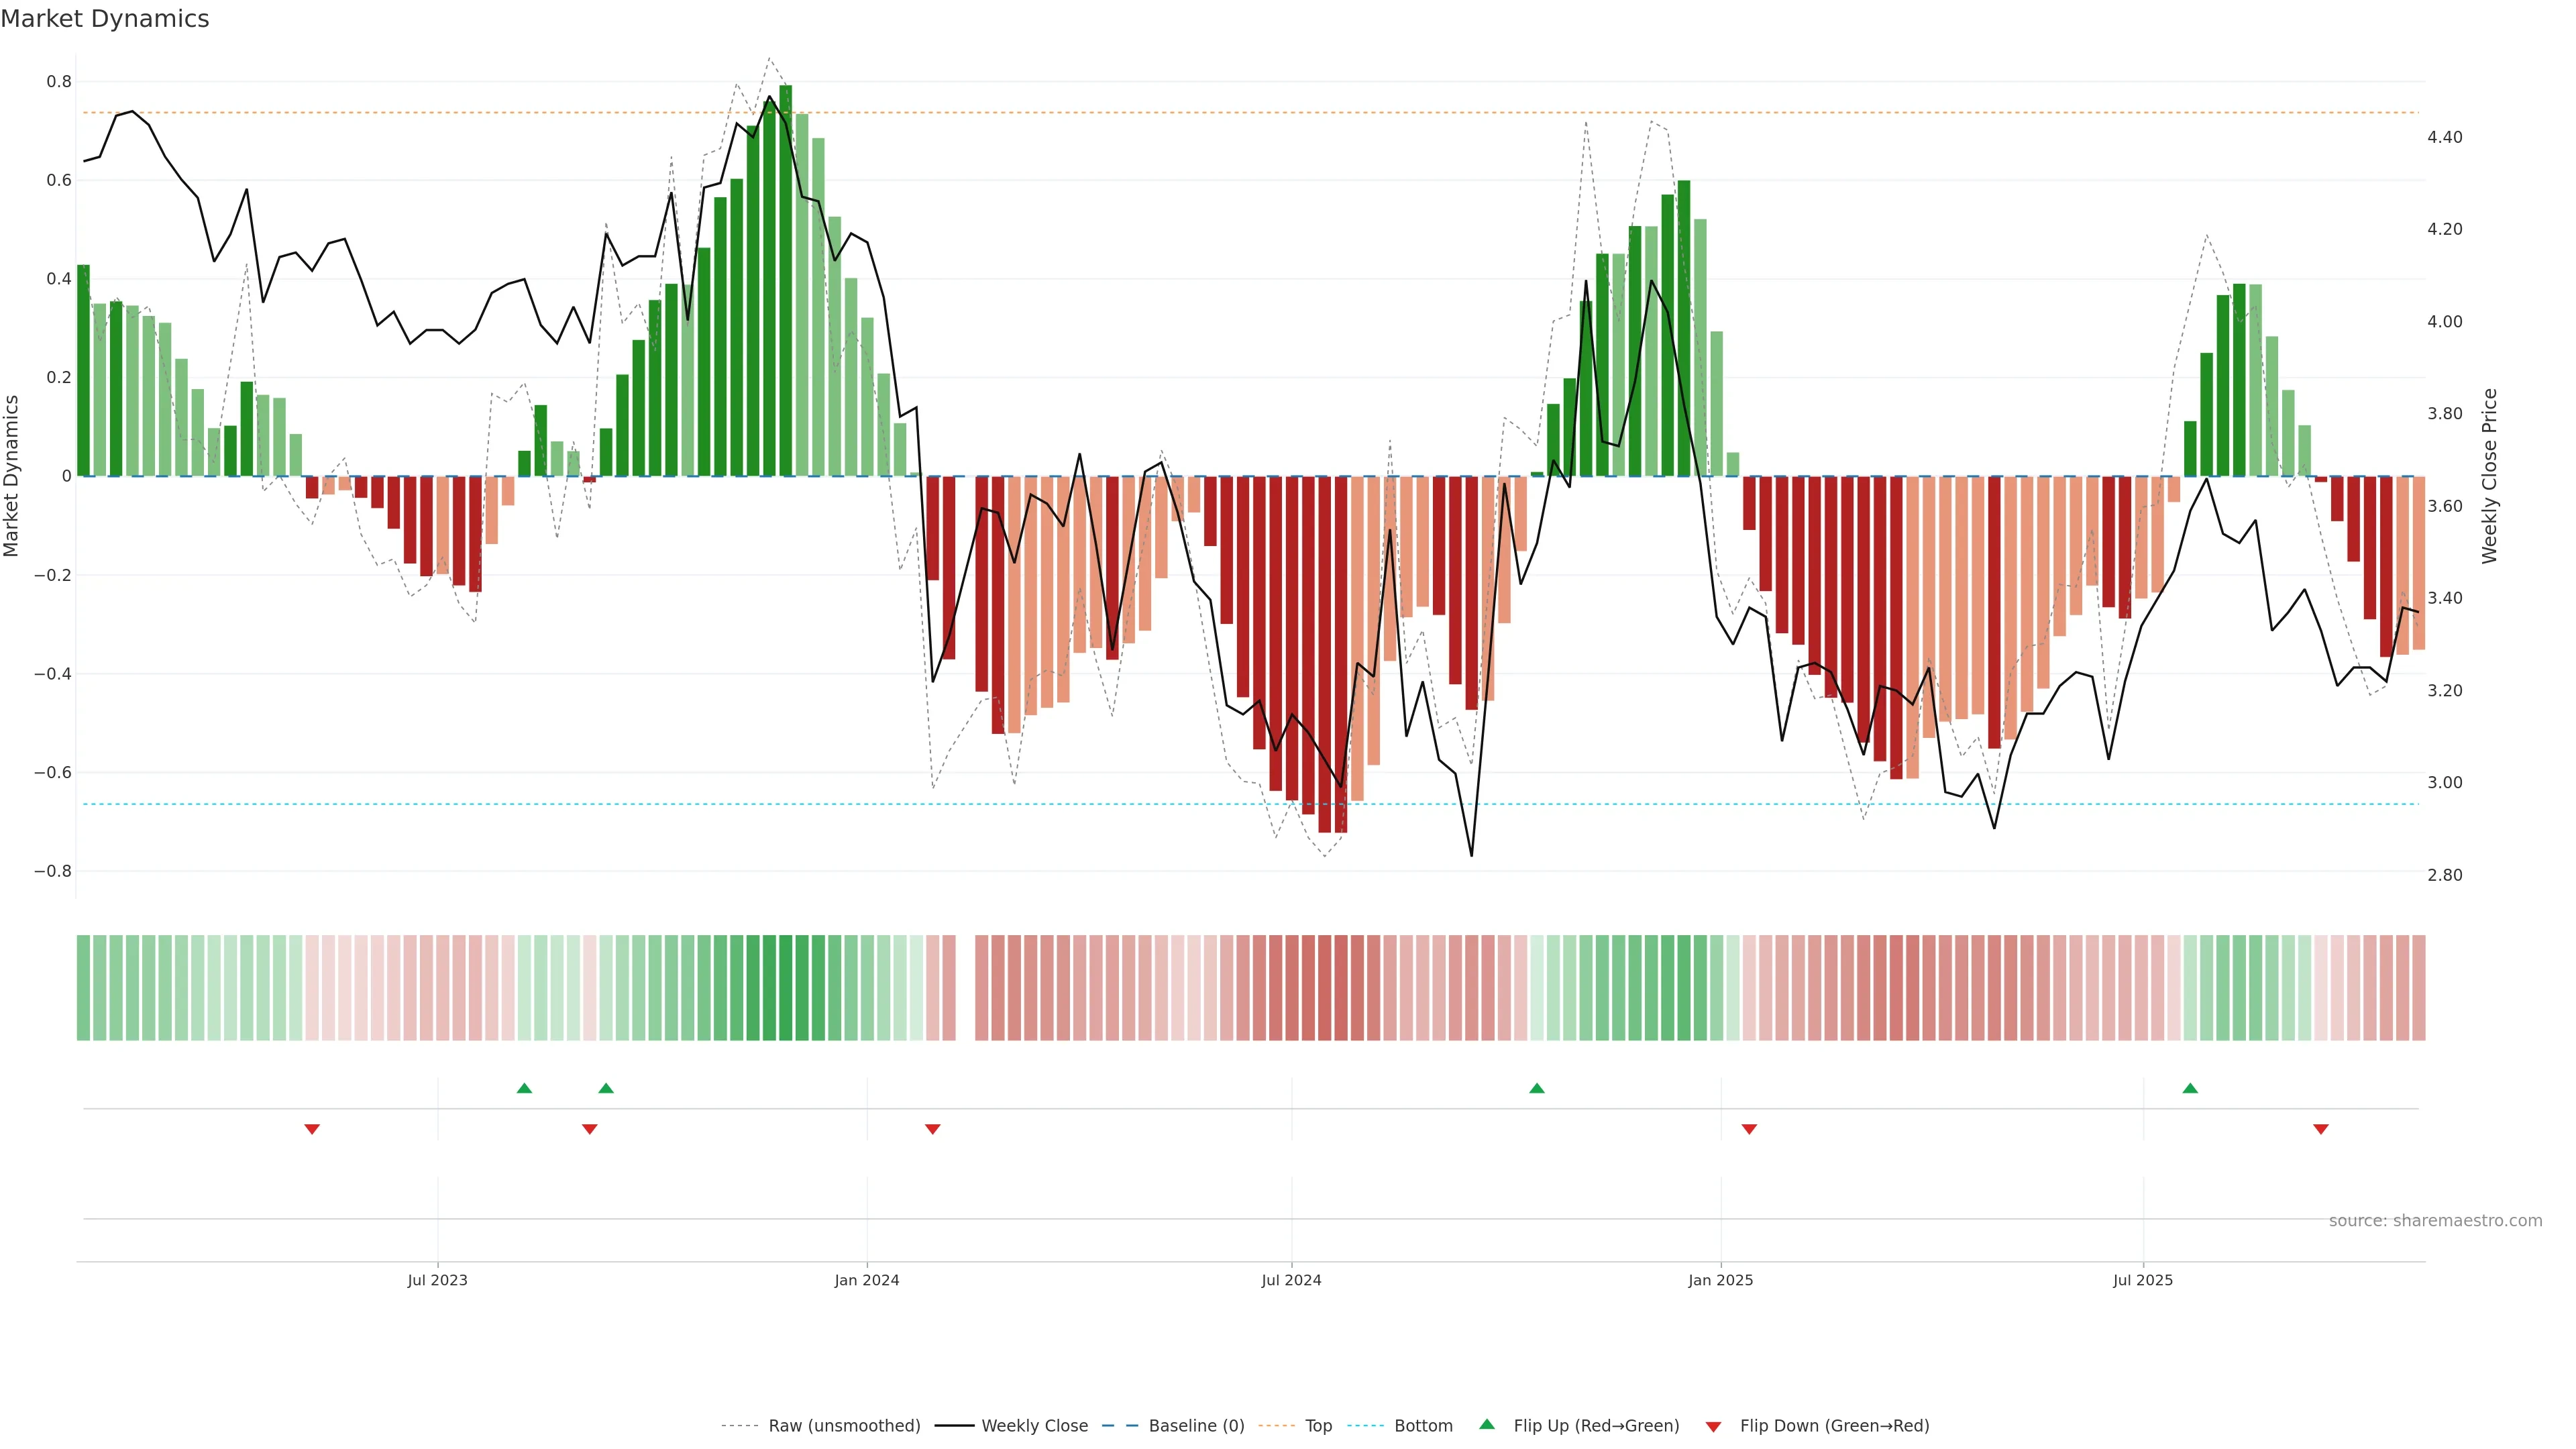Click the Flip Down legend triangle icon

click(1713, 1426)
